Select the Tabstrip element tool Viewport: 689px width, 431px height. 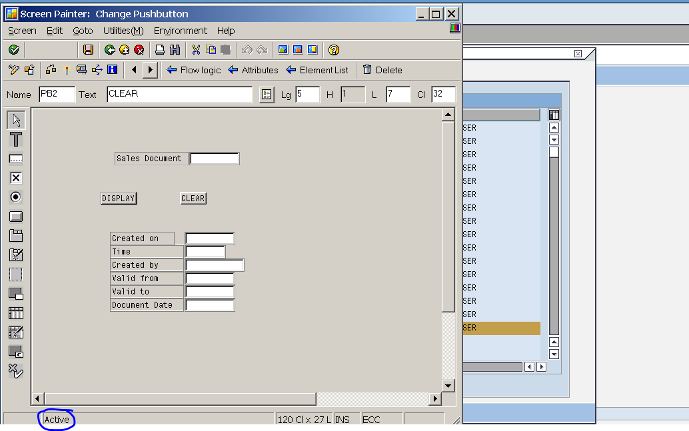15,235
